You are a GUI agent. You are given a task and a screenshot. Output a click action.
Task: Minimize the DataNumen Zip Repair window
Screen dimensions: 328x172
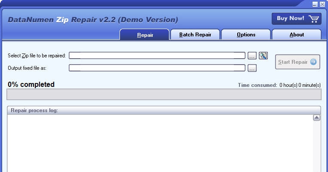(x=315, y=4)
